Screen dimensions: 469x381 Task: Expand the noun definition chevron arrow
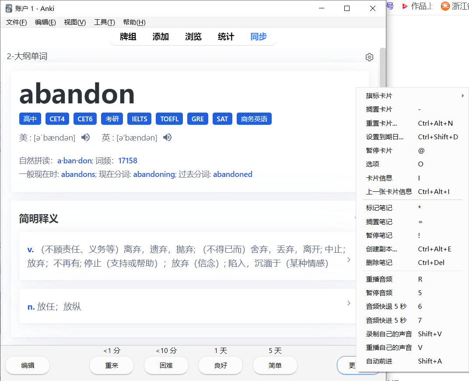(349, 303)
